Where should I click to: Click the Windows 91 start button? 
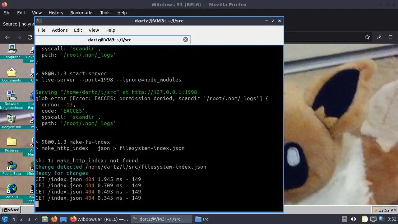click(x=11, y=210)
